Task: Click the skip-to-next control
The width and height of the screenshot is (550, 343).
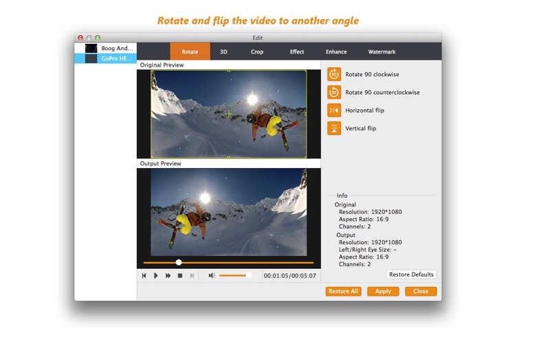Action: [192, 276]
